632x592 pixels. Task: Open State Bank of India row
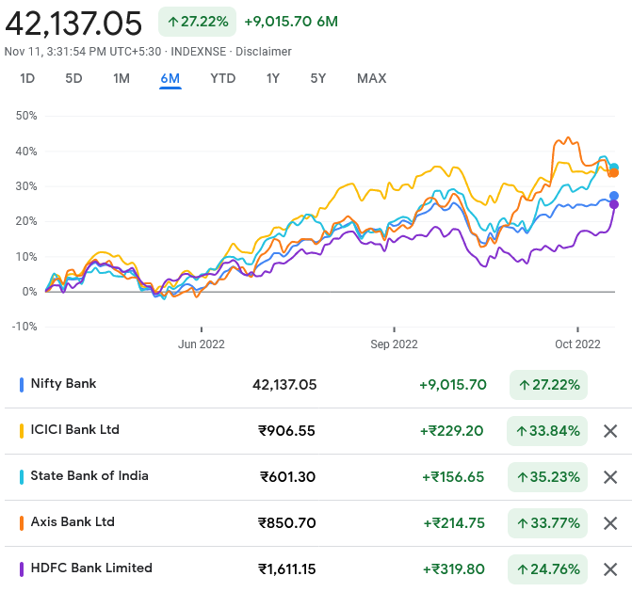click(89, 476)
